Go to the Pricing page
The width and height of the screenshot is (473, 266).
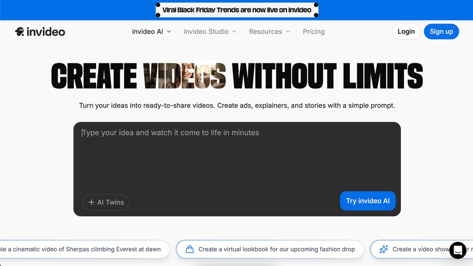coord(313,31)
